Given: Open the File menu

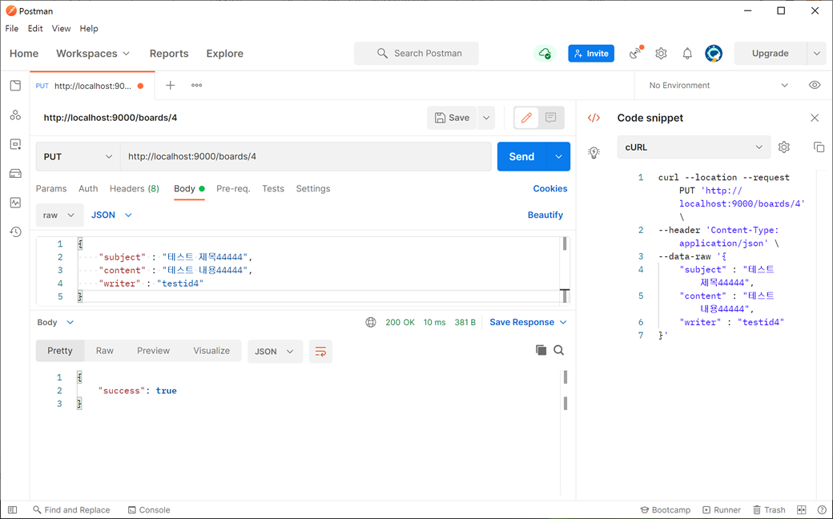Looking at the screenshot, I should point(12,28).
